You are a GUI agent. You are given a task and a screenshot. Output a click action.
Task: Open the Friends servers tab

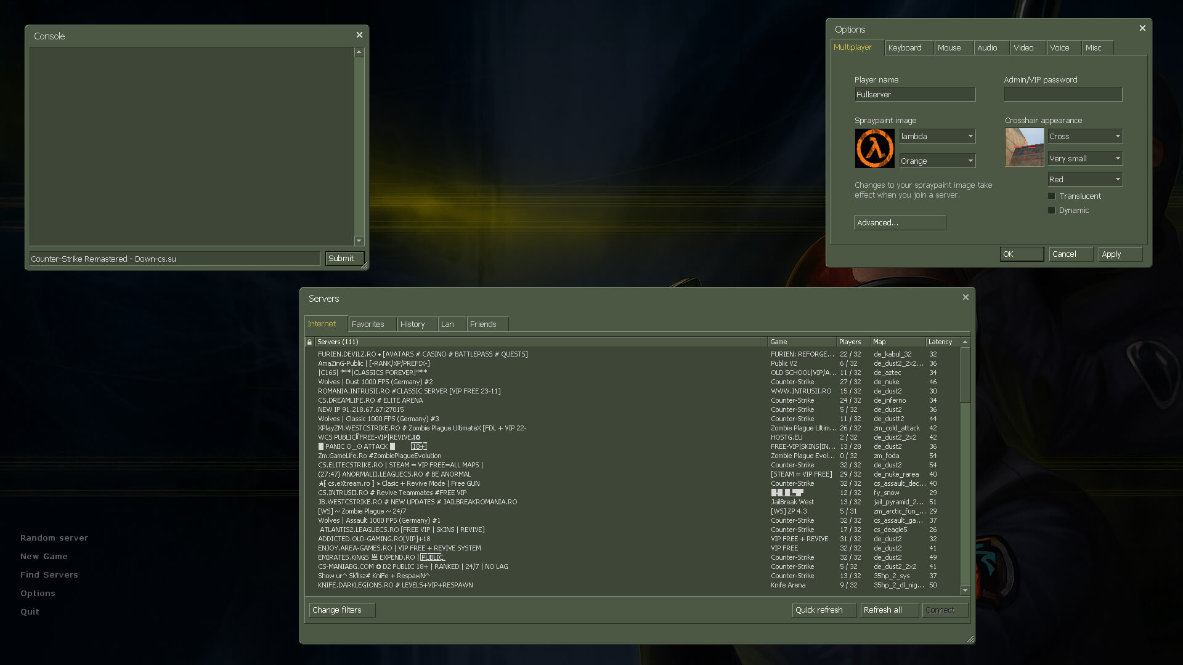click(x=487, y=324)
